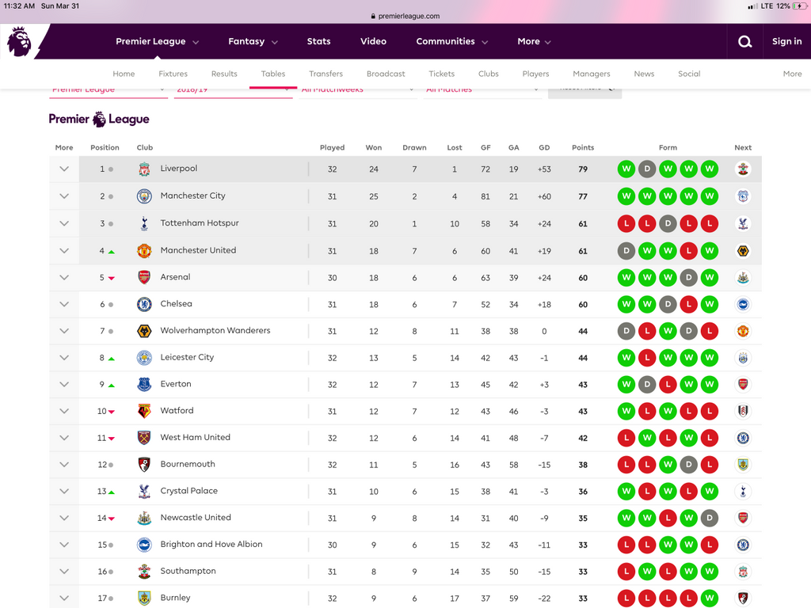Expand the Chelsea row details chevron
The image size is (811, 608).
pyautogui.click(x=64, y=304)
